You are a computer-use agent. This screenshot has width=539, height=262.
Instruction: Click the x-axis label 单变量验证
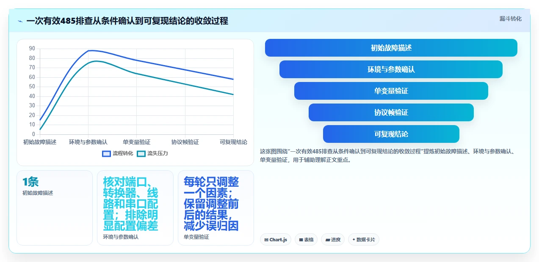pos(137,142)
